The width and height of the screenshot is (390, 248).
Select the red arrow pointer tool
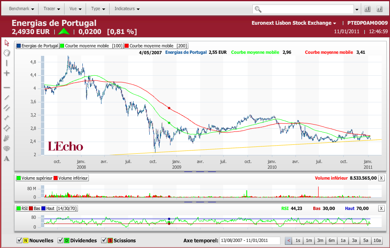click(x=7, y=42)
